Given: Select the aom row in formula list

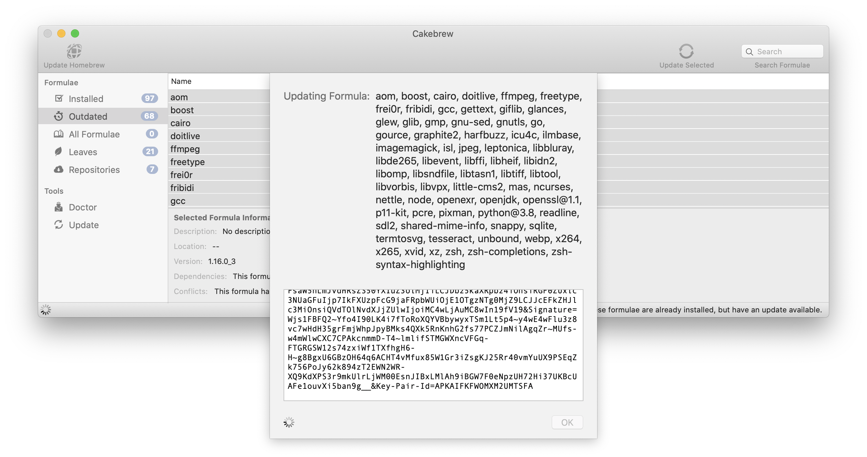Looking at the screenshot, I should 219,97.
